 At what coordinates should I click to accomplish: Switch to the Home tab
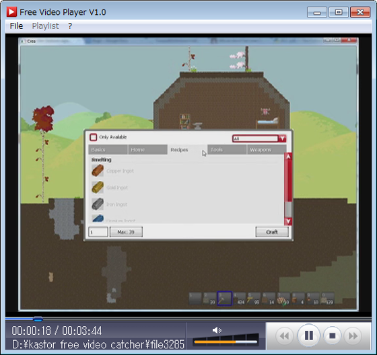click(x=147, y=150)
